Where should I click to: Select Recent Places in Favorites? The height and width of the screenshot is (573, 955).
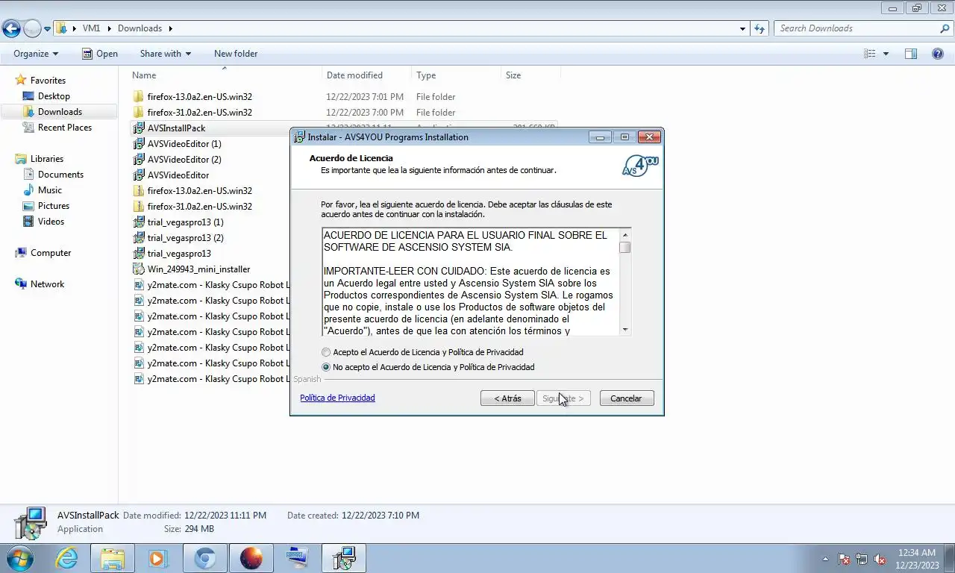[65, 128]
